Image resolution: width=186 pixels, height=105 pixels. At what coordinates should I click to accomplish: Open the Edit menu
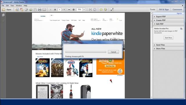click(7, 6)
